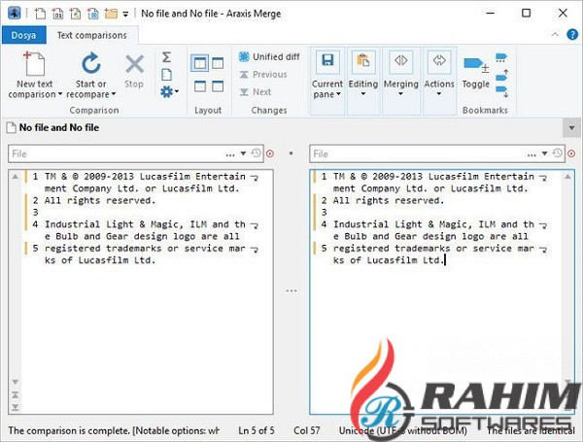This screenshot has width=583, height=442.
Task: Click 'Col 57' in status bar
Action: 306,431
